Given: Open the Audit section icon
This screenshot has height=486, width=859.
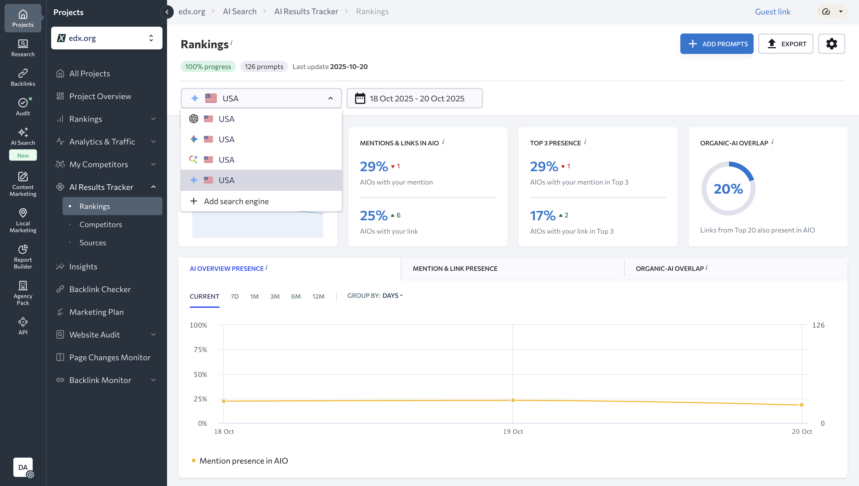Looking at the screenshot, I should tap(23, 106).
